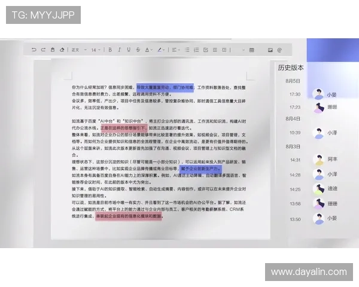Viewport: 359px width, 287px height.
Task: Click the clipboard format painter icon
Action: coord(53,50)
